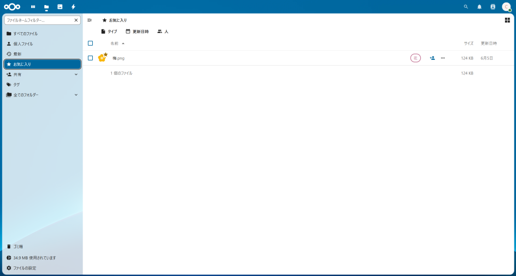516x276 pixels.
Task: Check the checkbox for 梅.png
Action: pyautogui.click(x=90, y=58)
